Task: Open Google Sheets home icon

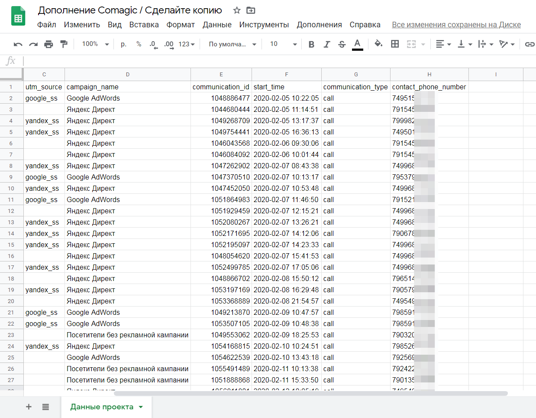Action: [18, 16]
